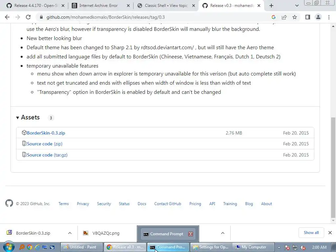Open the API footer link
The image size is (336, 252).
[x=212, y=204]
